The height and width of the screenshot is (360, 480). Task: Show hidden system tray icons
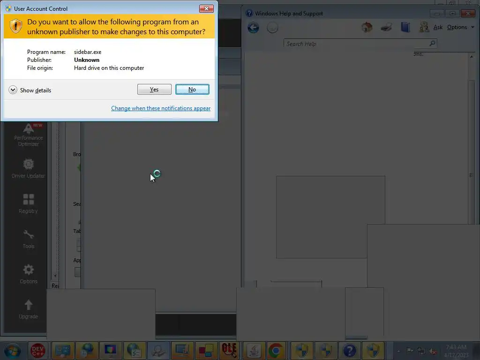(398, 351)
